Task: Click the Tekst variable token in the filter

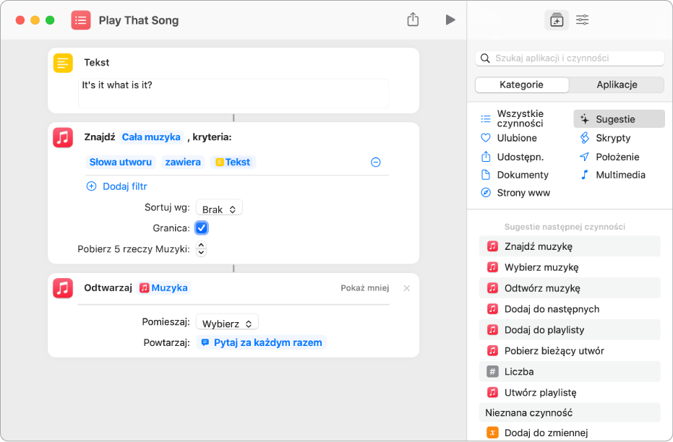Action: pos(233,162)
